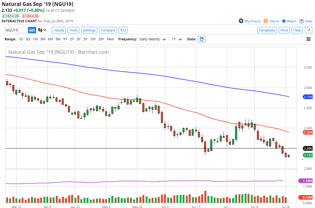Focus the NGU19 symbol input field
315x208 pixels.
coord(16,30)
